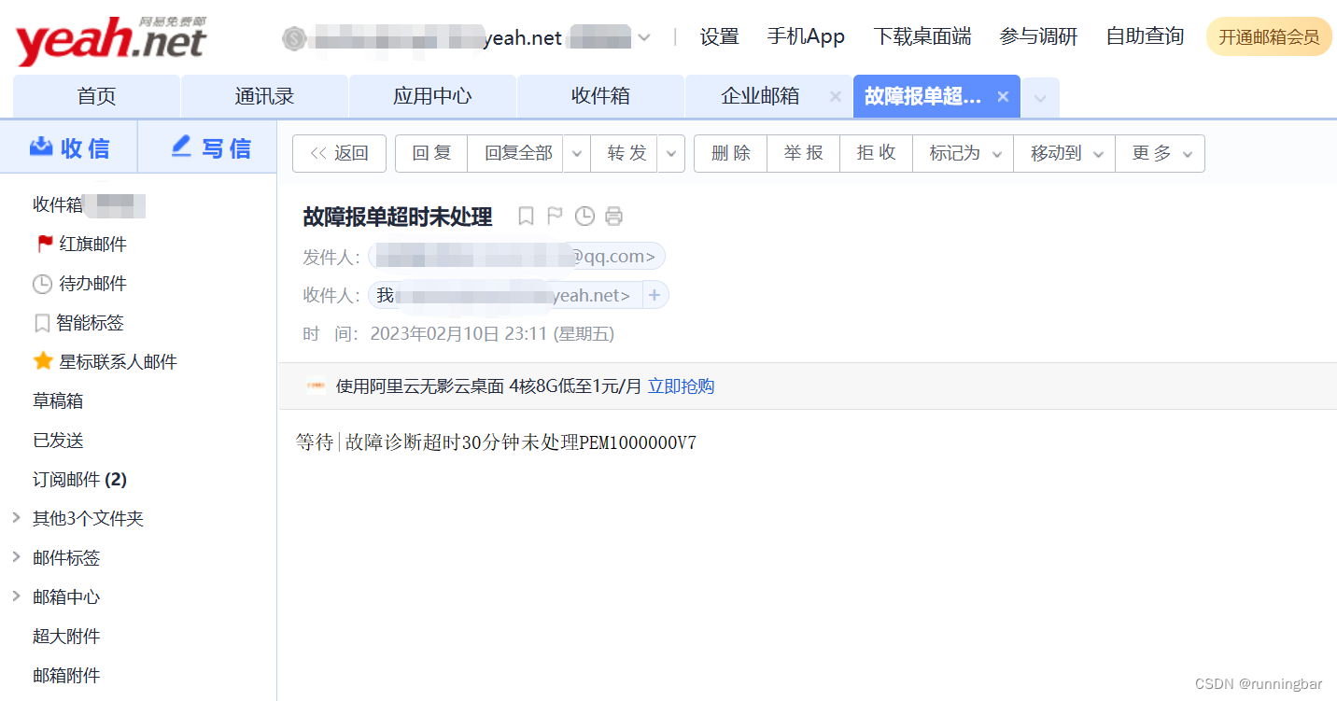This screenshot has width=1337, height=701.
Task: Open the 应用中心 tab
Action: click(432, 96)
